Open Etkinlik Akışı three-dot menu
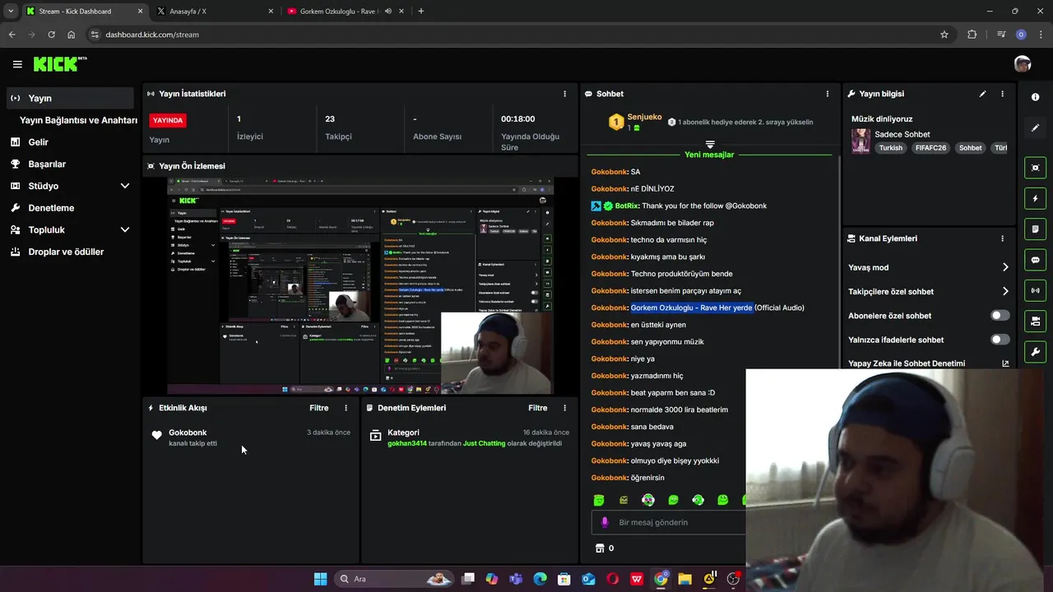 (346, 408)
